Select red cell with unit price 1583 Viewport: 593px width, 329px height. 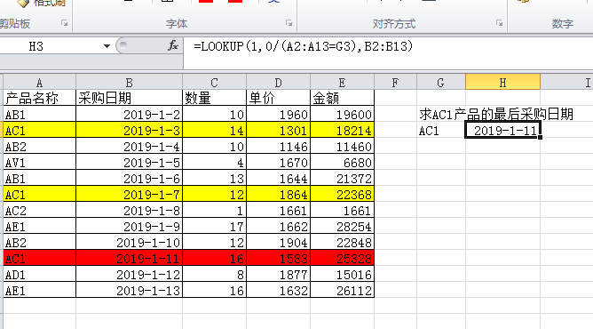(278, 258)
